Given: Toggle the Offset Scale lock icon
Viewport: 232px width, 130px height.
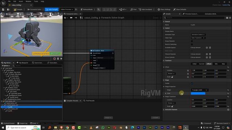Looking at the screenshot, I should click(x=172, y=77).
